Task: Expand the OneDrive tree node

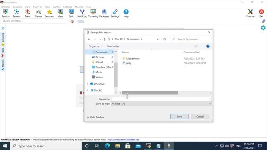Action: tap(88, 84)
